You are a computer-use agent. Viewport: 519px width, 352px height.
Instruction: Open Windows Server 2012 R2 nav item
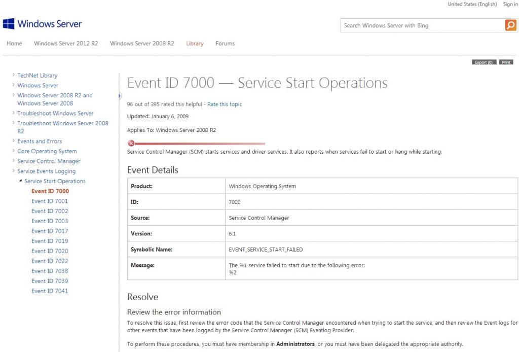click(66, 44)
